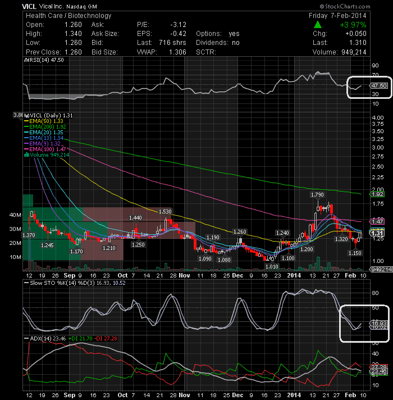The width and height of the screenshot is (393, 400).
Task: Click the Prev Close value 1.260
Action: pyautogui.click(x=73, y=52)
